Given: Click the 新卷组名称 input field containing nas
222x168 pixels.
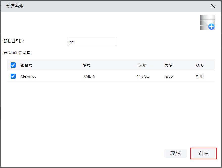Looking at the screenshot, I should tap(92, 41).
